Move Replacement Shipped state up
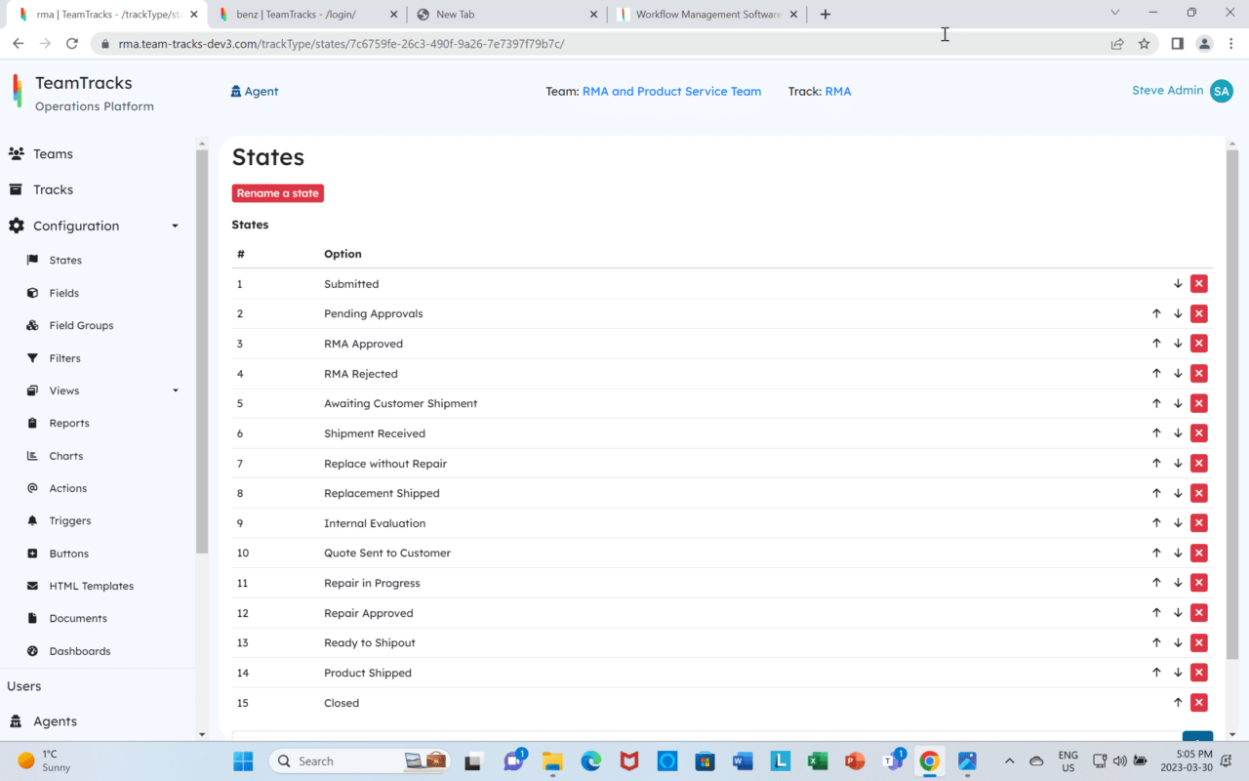1249x781 pixels. 1156,493
